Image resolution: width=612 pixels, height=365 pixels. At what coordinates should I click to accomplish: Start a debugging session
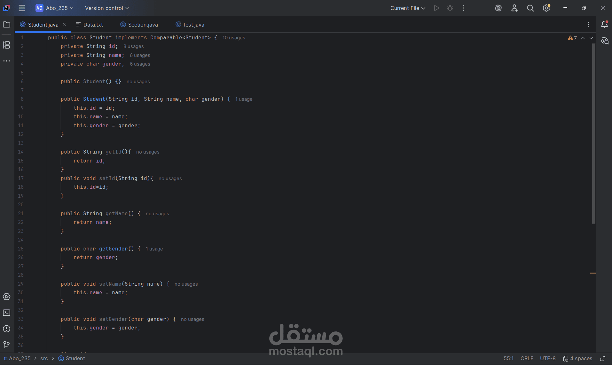pyautogui.click(x=450, y=8)
